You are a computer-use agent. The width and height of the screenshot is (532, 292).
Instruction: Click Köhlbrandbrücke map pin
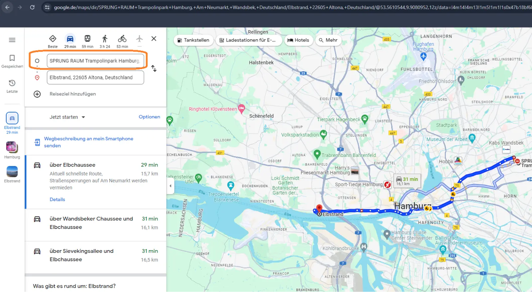(x=364, y=247)
